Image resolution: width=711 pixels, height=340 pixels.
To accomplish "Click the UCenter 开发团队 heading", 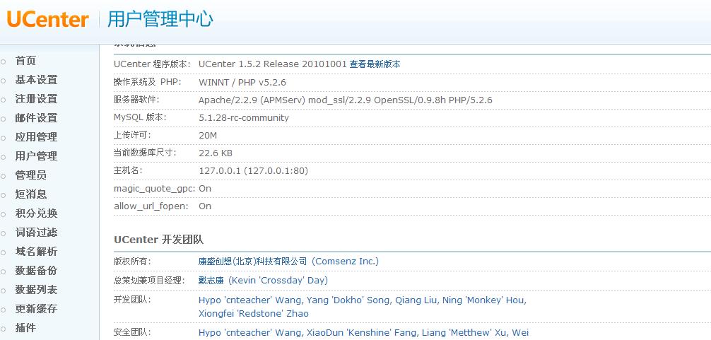I will tap(159, 240).
